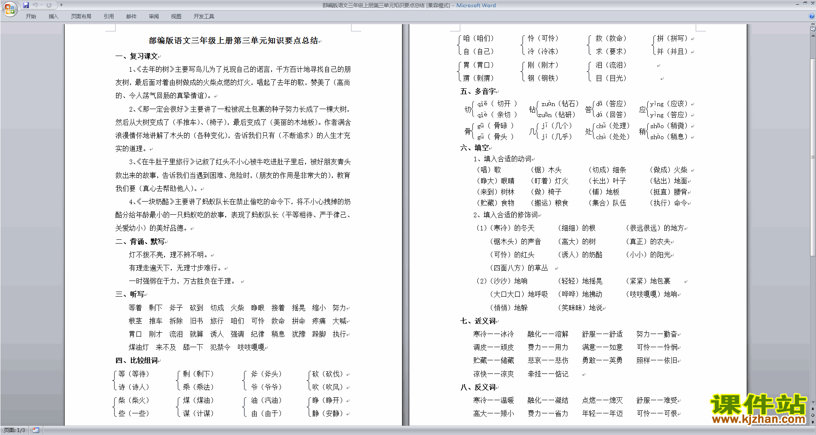Image resolution: width=816 pixels, height=435 pixels.
Task: Open the 视图 ribbon tab
Action: click(x=176, y=17)
